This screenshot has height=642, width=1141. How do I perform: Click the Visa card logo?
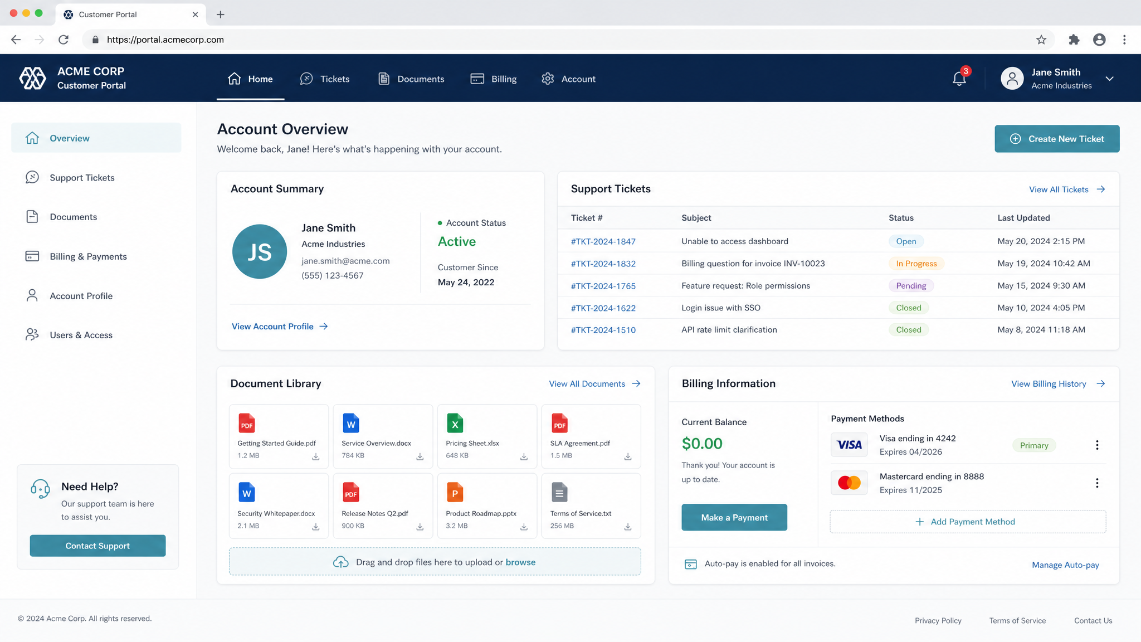(x=849, y=445)
